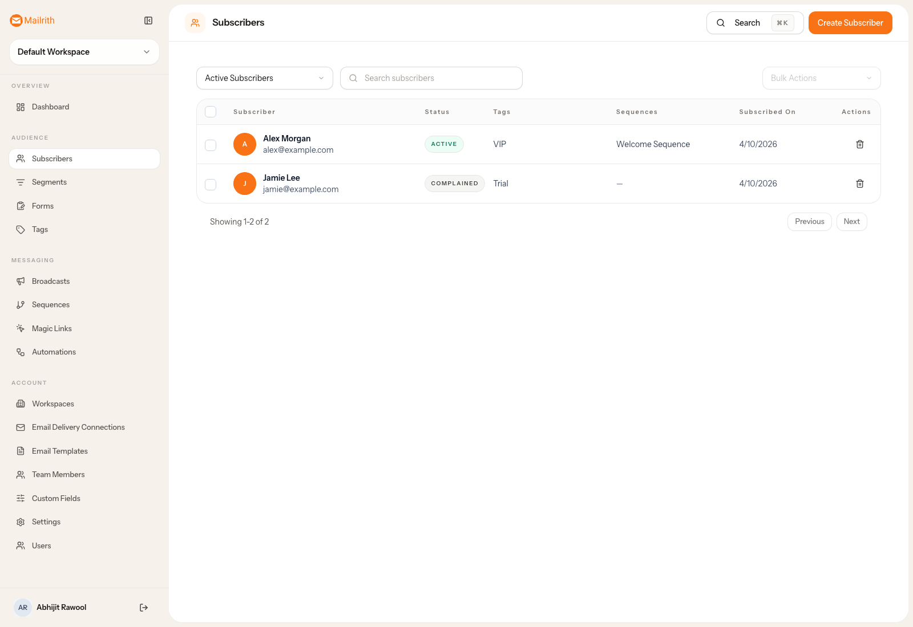Select the Magic Links icon
Screen dimensions: 913x627
click(x=21, y=328)
